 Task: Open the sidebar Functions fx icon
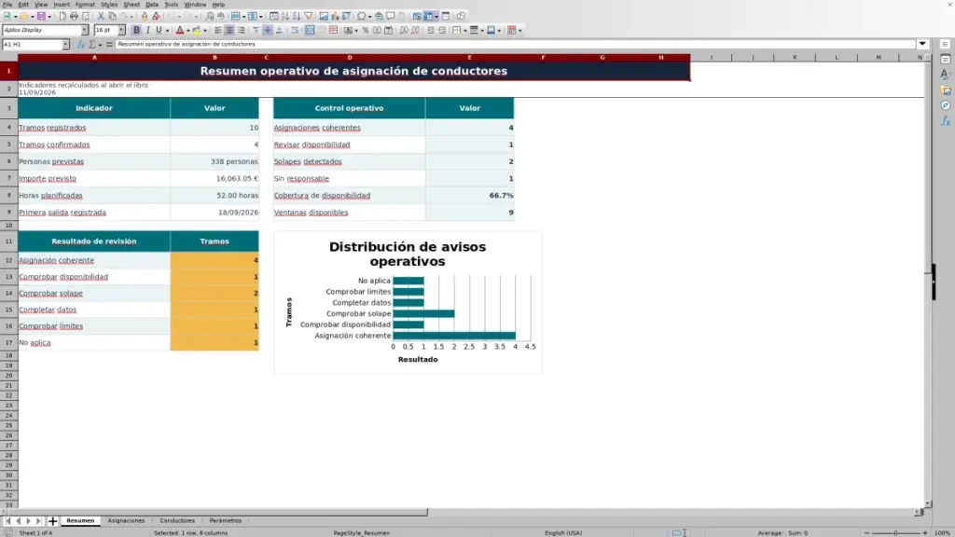pos(946,121)
